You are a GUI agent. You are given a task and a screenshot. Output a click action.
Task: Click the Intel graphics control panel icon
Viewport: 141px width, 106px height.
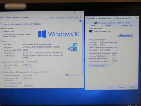[96, 23]
